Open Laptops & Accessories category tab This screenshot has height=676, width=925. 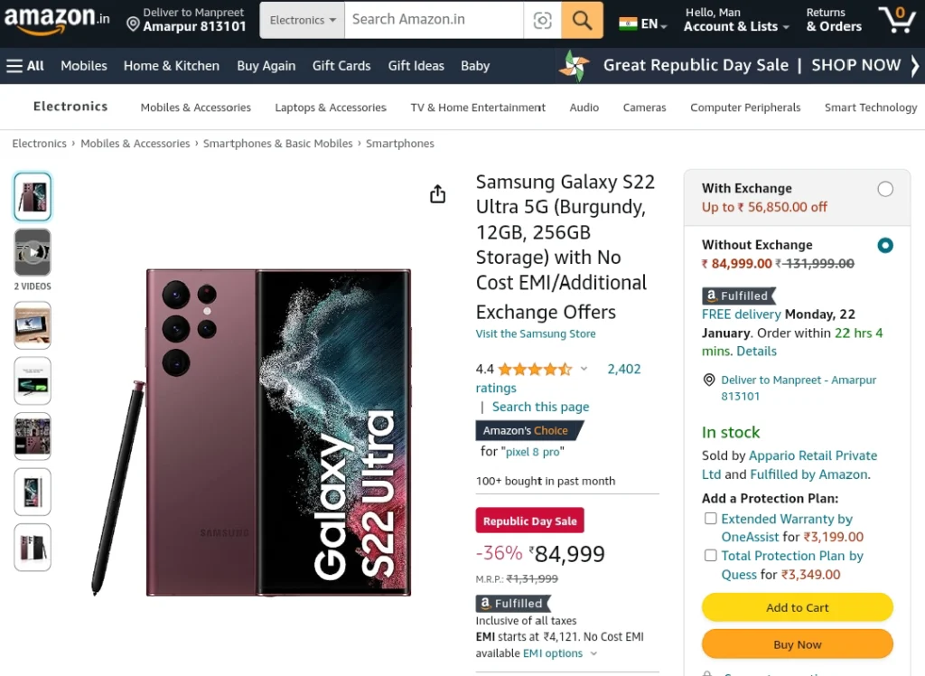pyautogui.click(x=331, y=108)
